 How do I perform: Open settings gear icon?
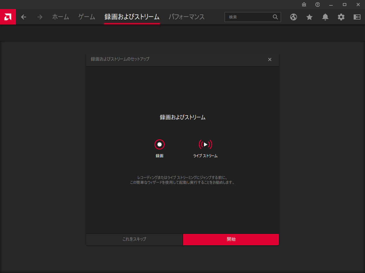[x=341, y=17]
